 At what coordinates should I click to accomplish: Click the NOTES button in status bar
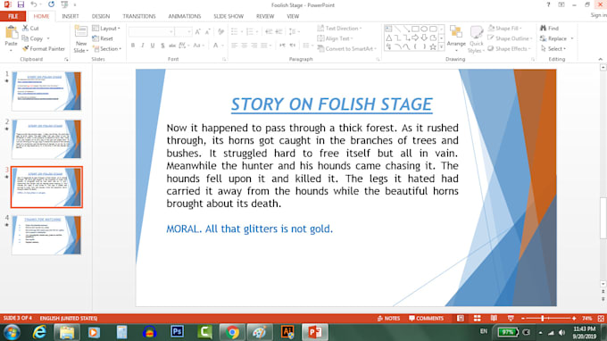pyautogui.click(x=388, y=318)
